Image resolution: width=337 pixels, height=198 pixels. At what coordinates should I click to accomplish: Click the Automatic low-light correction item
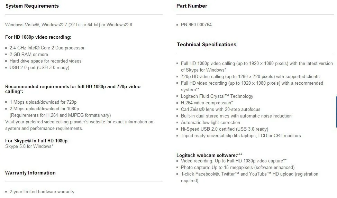(x=210, y=123)
